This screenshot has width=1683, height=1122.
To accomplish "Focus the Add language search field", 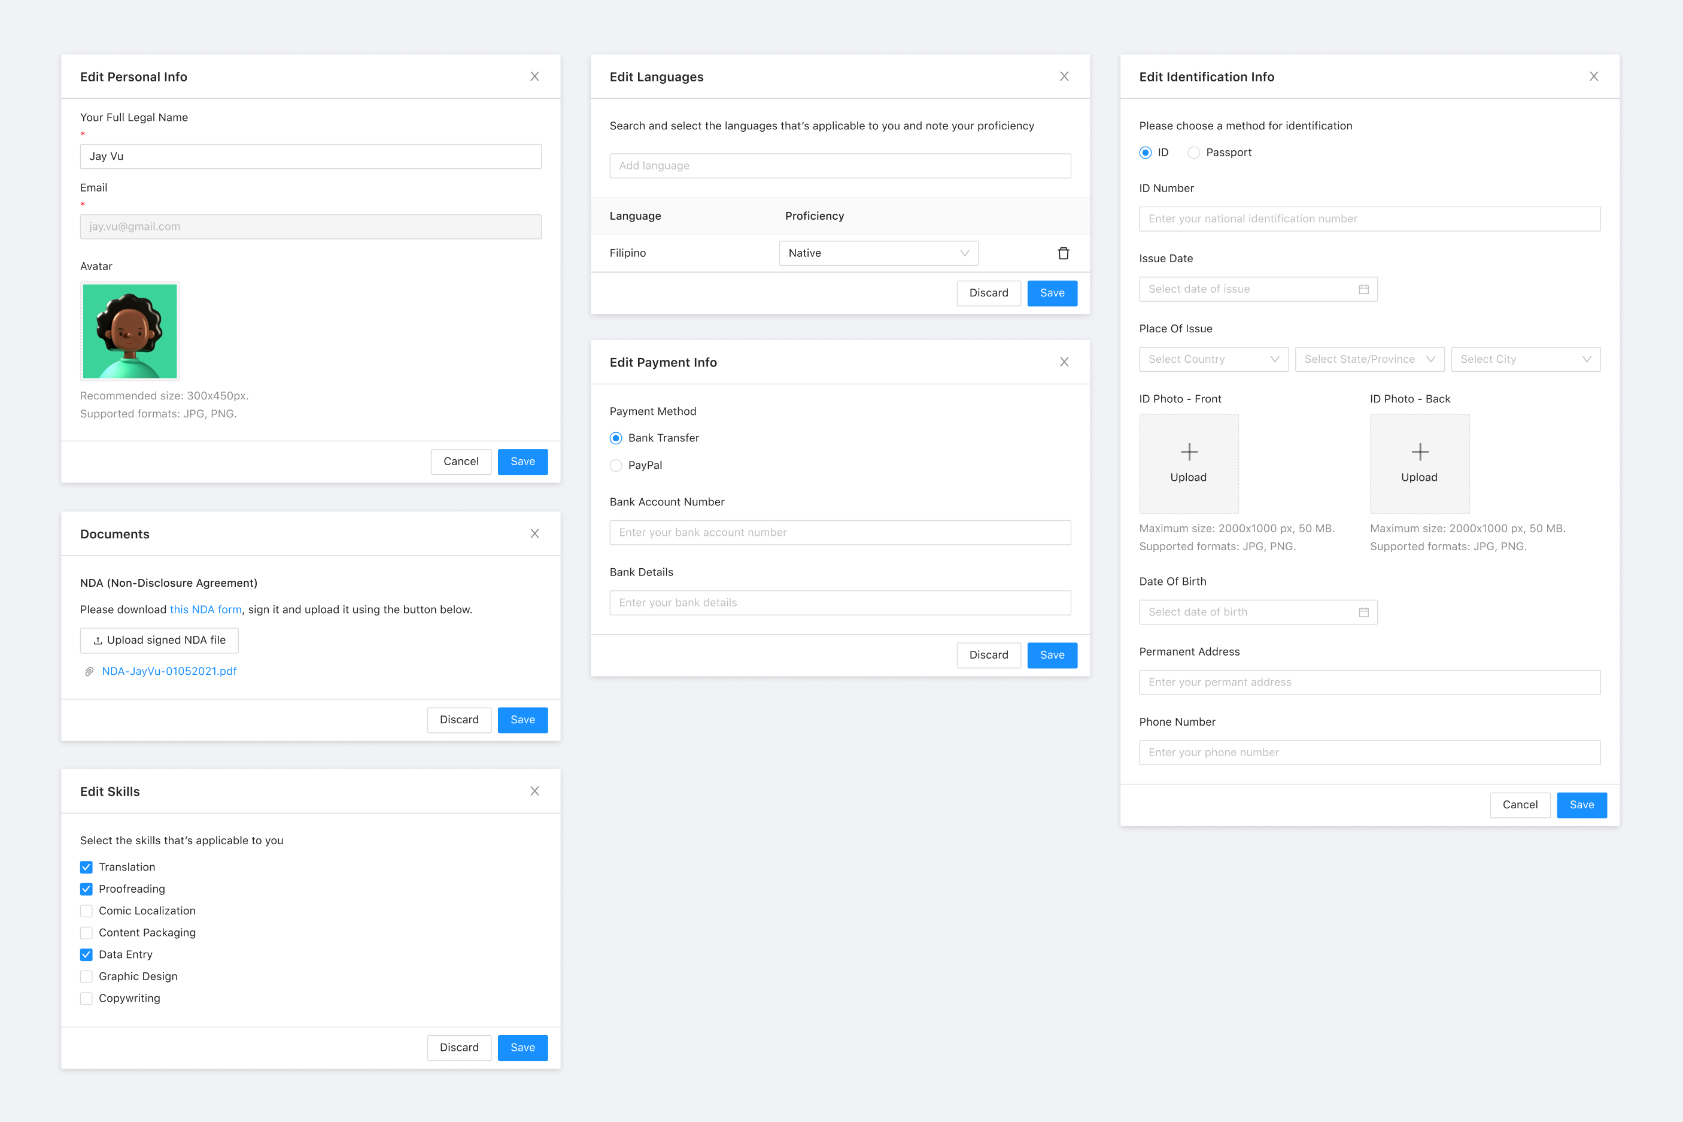I will [840, 166].
